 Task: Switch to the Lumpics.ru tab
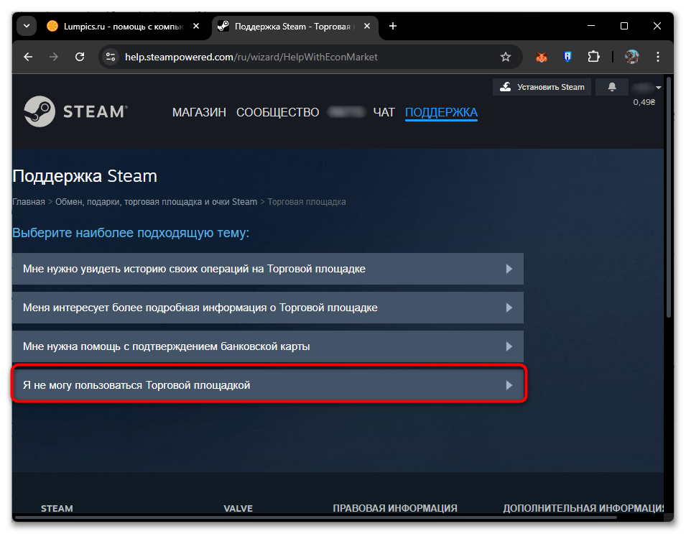(x=123, y=27)
